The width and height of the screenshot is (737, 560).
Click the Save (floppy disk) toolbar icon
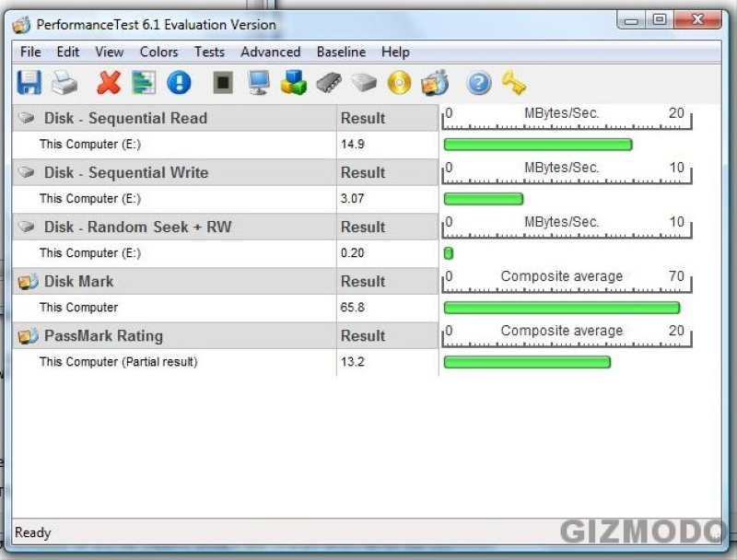coord(29,83)
